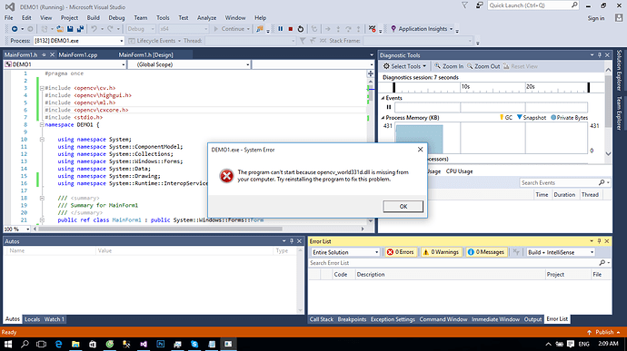The width and height of the screenshot is (627, 351).
Task: Click Zoom Out in Diagnostic Tools
Action: click(x=483, y=66)
